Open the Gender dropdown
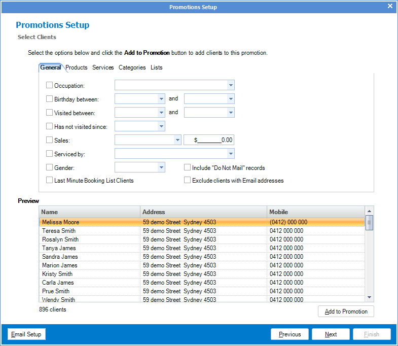Image resolution: width=398 pixels, height=346 pixels. click(x=161, y=167)
